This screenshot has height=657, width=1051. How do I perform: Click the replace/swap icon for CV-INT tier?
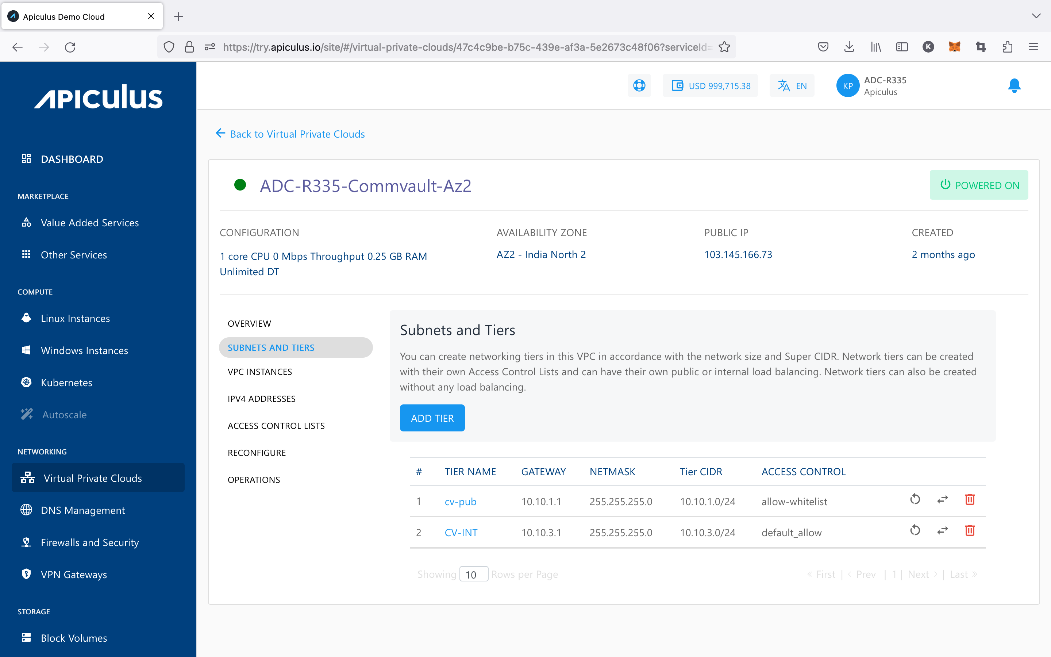point(942,531)
